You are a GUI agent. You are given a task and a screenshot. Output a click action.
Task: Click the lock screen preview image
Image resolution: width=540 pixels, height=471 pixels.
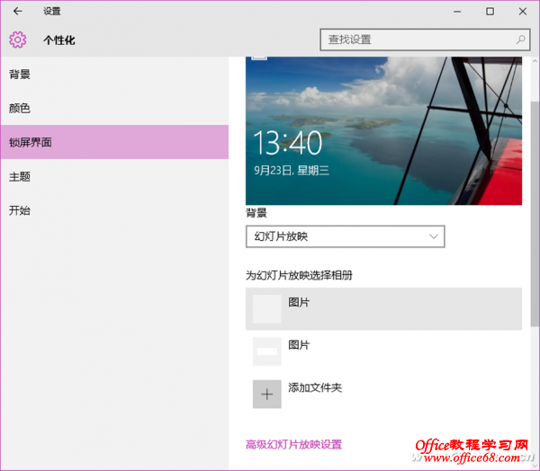tap(383, 130)
